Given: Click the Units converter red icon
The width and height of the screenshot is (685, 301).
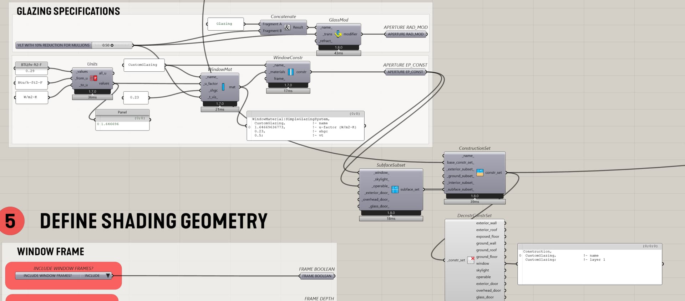Looking at the screenshot, I should 93,78.
